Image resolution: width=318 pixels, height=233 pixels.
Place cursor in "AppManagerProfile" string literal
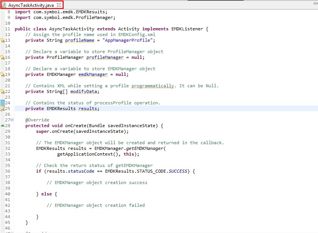click(130, 40)
